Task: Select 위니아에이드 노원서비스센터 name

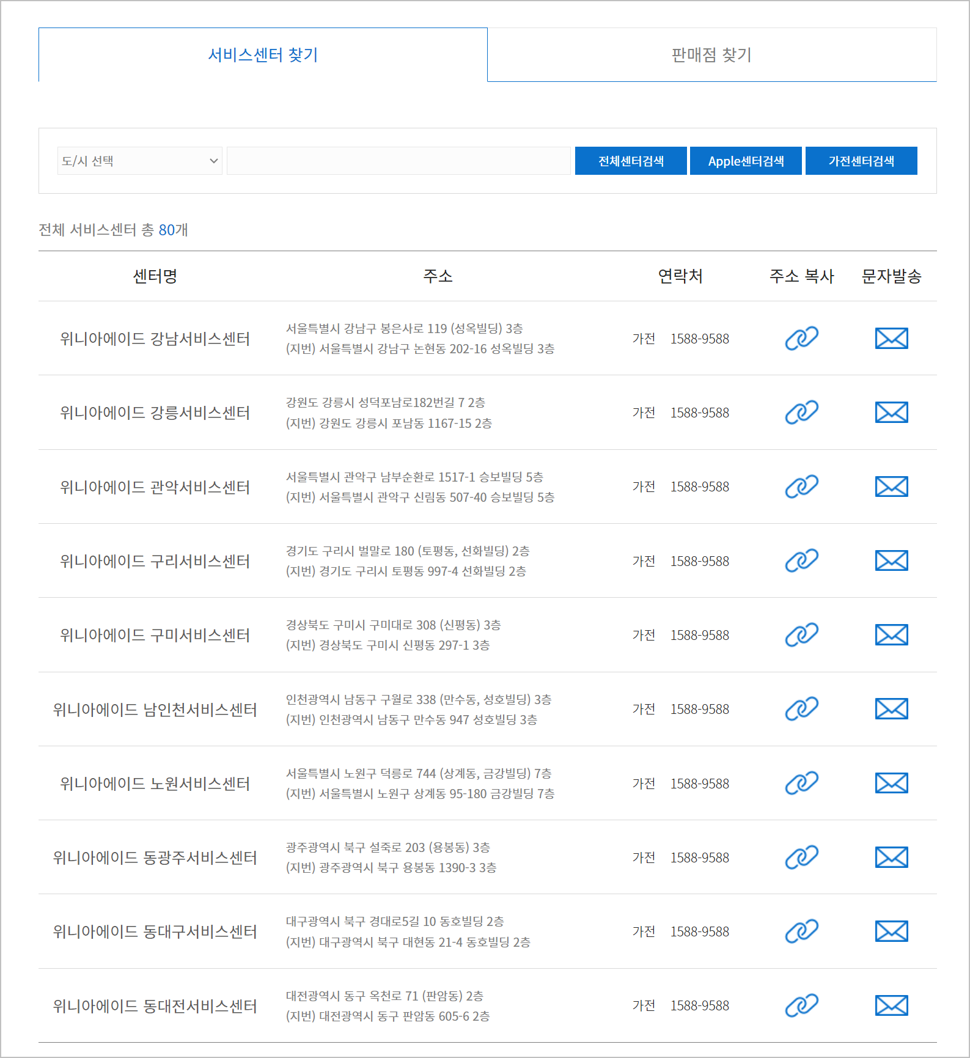Action: tap(155, 784)
